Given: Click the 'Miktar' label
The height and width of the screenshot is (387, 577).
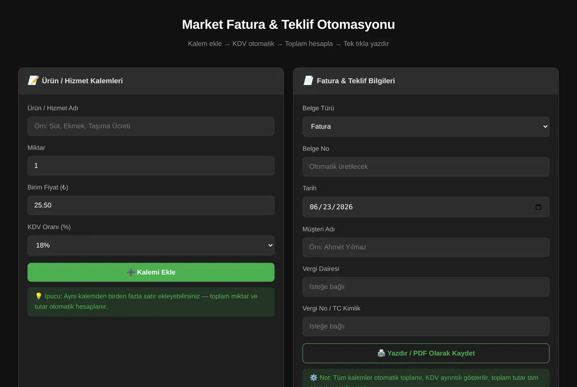Looking at the screenshot, I should [37, 147].
